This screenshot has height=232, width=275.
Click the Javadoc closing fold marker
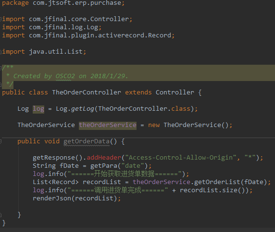(x=0, y=84)
